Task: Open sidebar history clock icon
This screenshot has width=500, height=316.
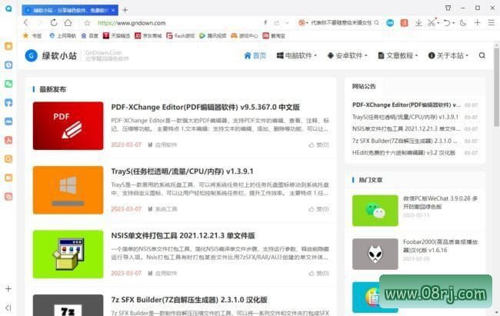Action: (8, 65)
